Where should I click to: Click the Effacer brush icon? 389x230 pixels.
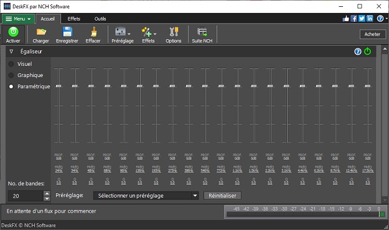93,32
